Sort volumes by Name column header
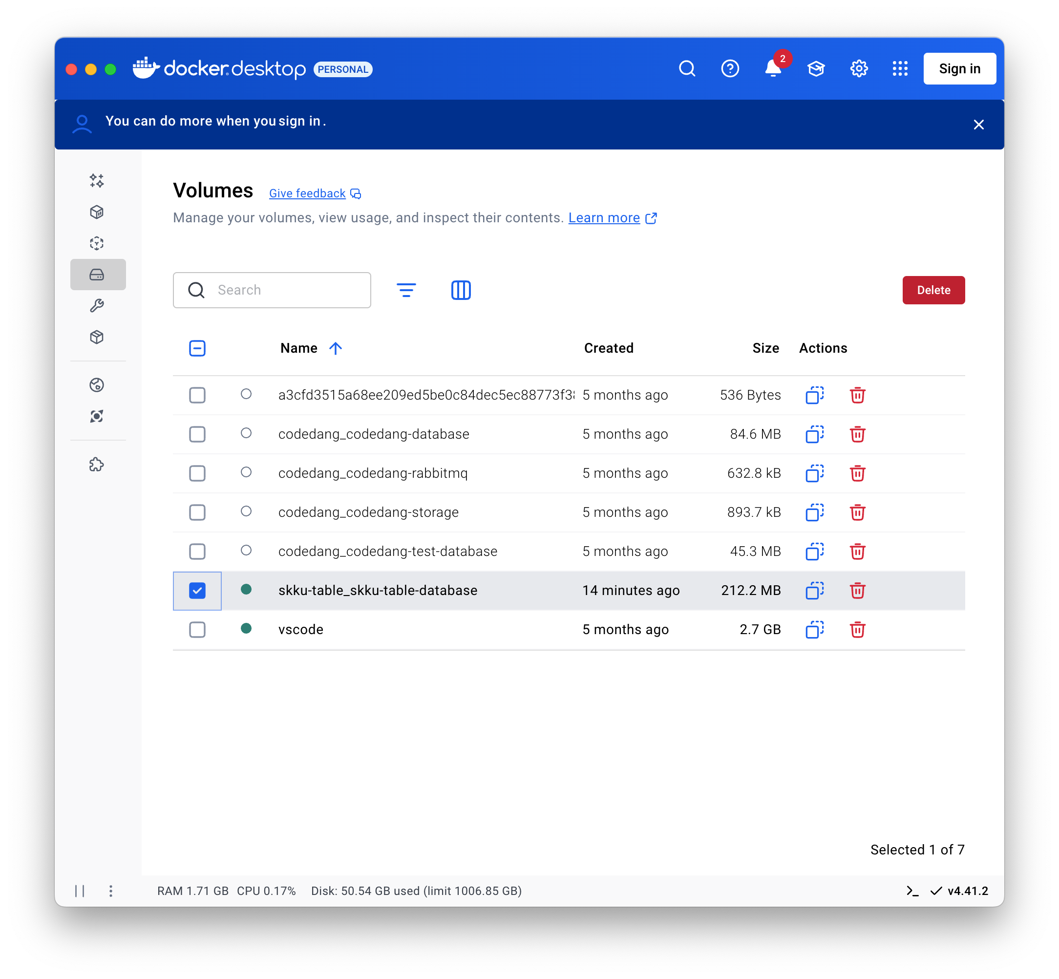 299,349
